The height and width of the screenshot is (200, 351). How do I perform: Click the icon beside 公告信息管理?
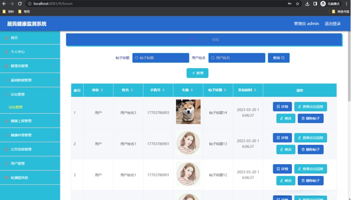pyautogui.click(x=7, y=149)
